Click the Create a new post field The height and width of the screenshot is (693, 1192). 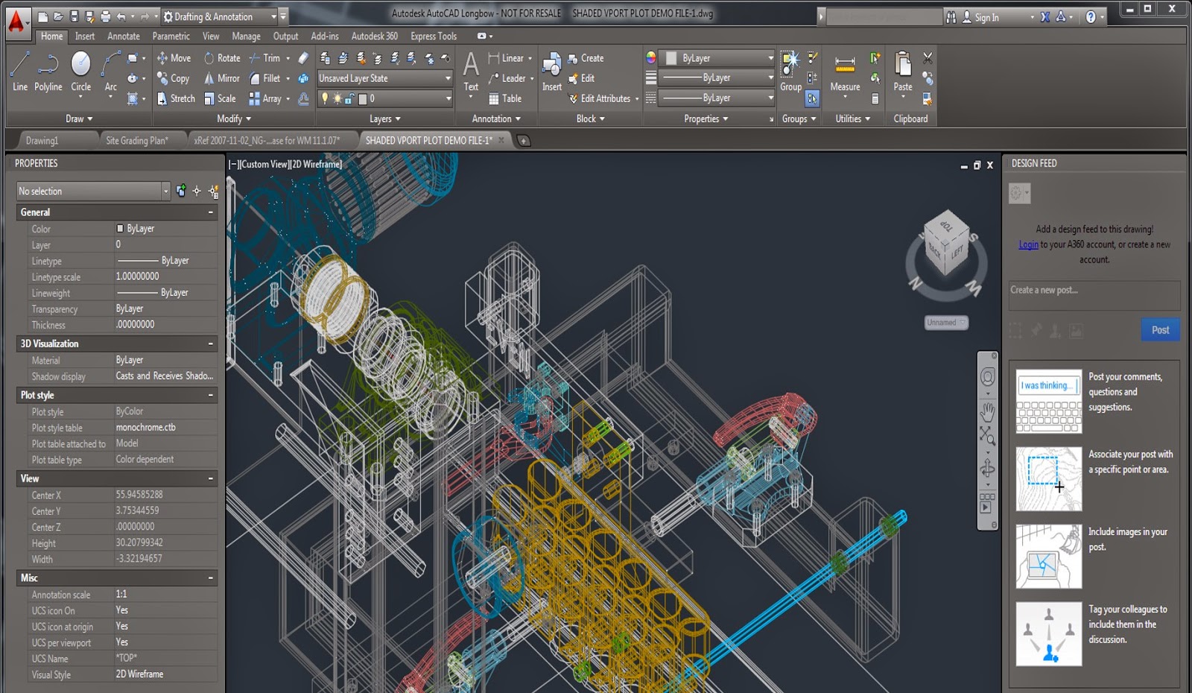pos(1094,295)
